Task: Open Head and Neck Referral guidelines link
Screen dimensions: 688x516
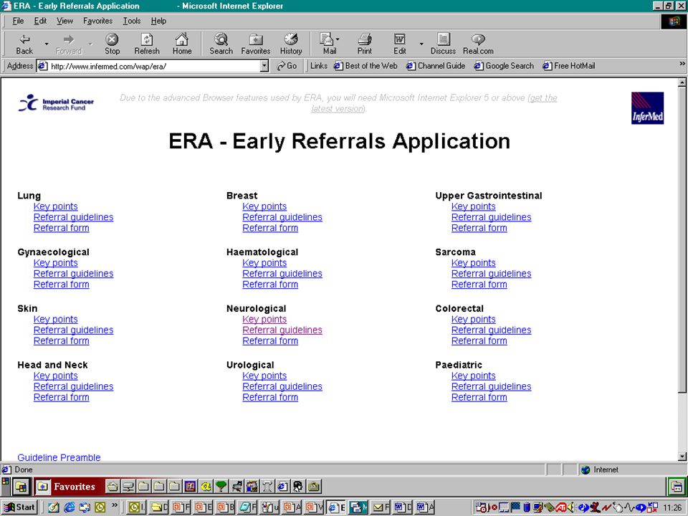Action: [73, 386]
